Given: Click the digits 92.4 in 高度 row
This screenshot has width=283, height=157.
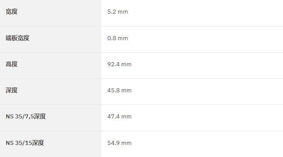Looking at the screenshot, I should [x=113, y=64].
